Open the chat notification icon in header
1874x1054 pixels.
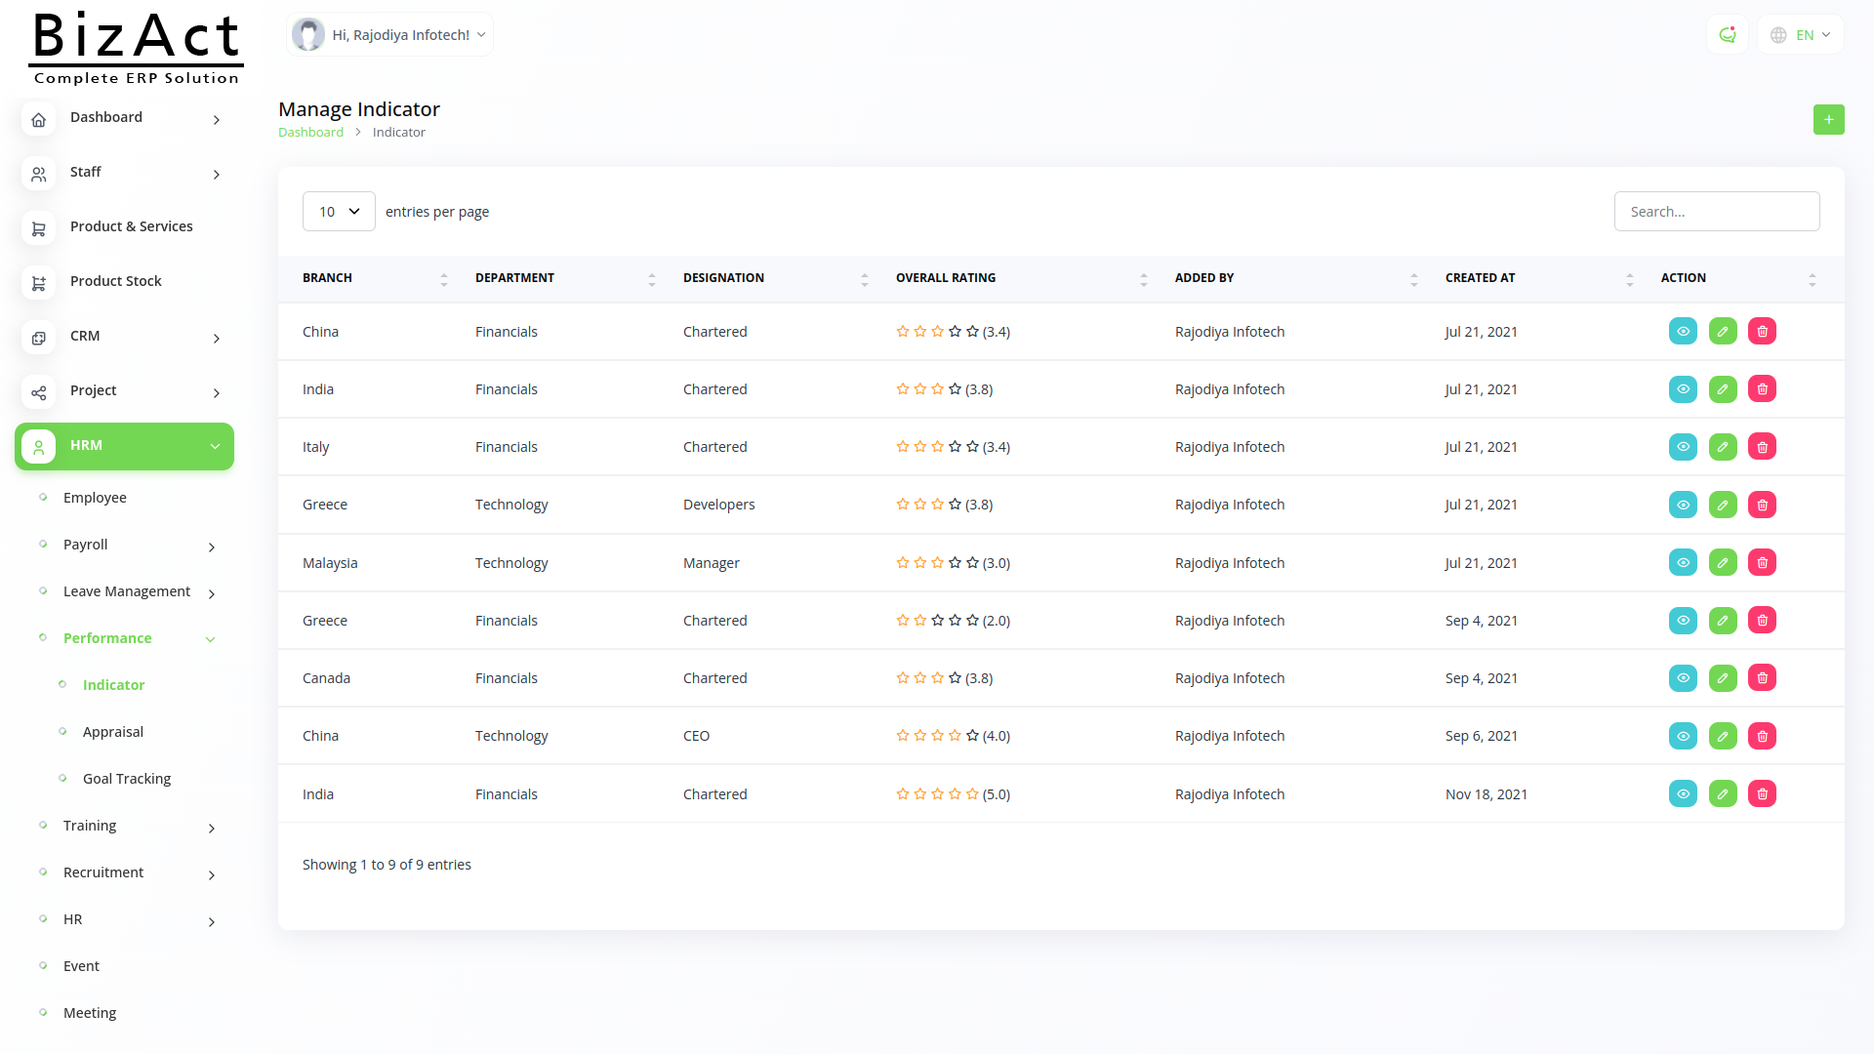pos(1728,35)
